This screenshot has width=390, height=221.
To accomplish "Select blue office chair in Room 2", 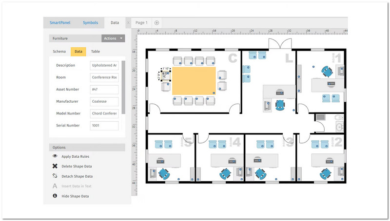I will (x=326, y=174).
